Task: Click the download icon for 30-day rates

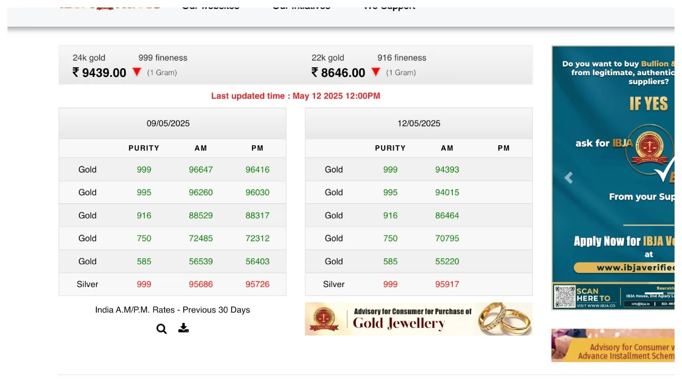Action: (183, 328)
